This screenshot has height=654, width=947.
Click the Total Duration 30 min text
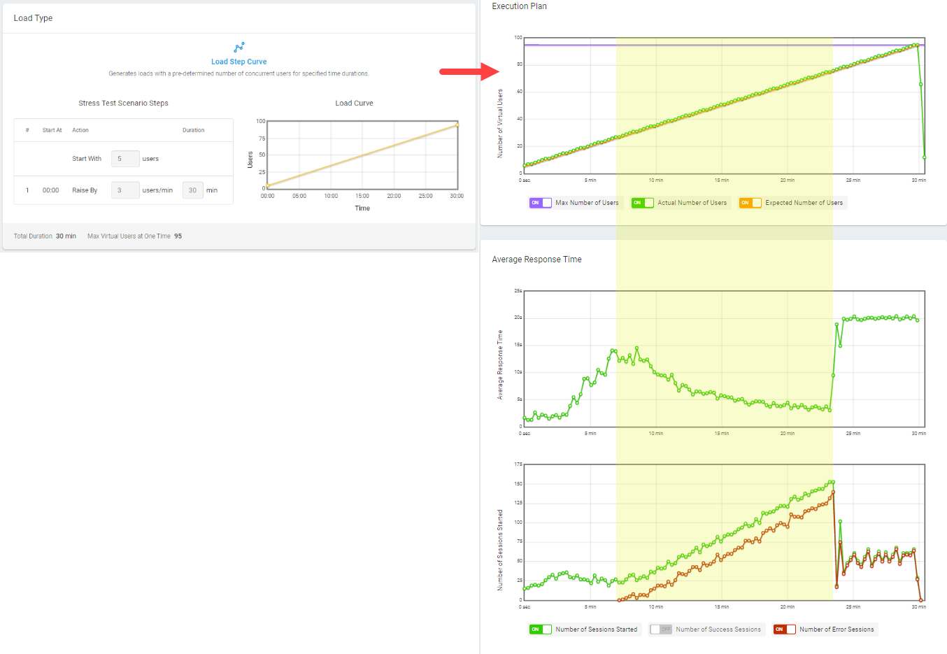45,236
